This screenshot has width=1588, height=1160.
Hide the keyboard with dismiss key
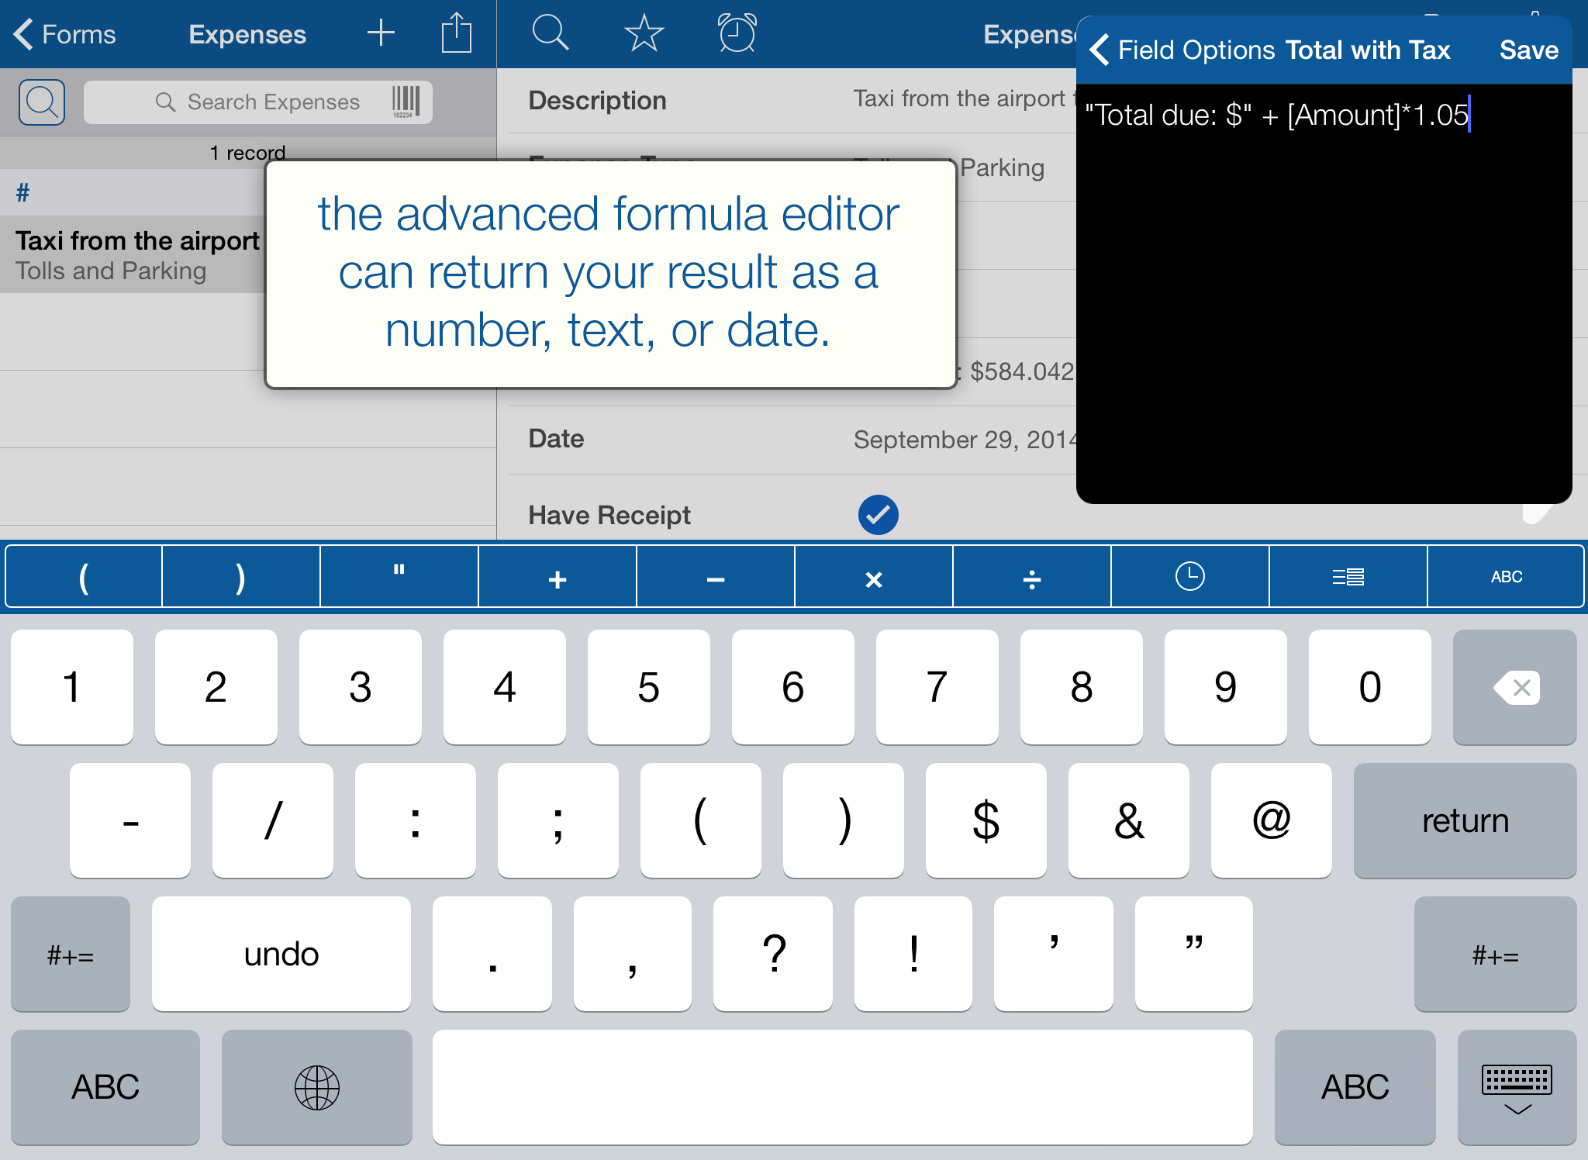click(x=1517, y=1087)
